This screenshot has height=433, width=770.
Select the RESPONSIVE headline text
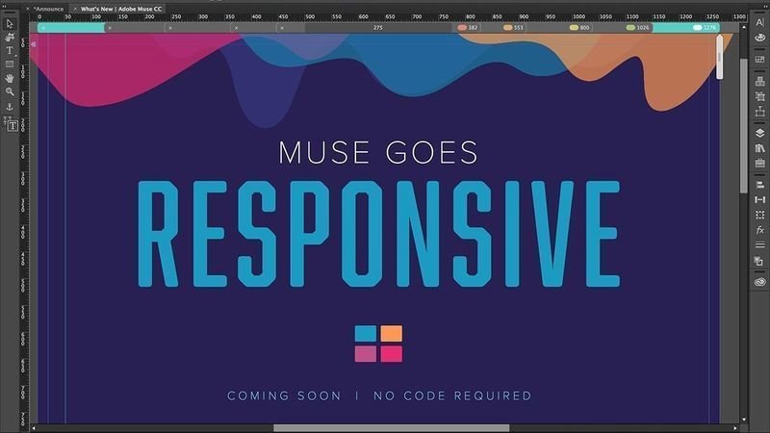point(378,234)
